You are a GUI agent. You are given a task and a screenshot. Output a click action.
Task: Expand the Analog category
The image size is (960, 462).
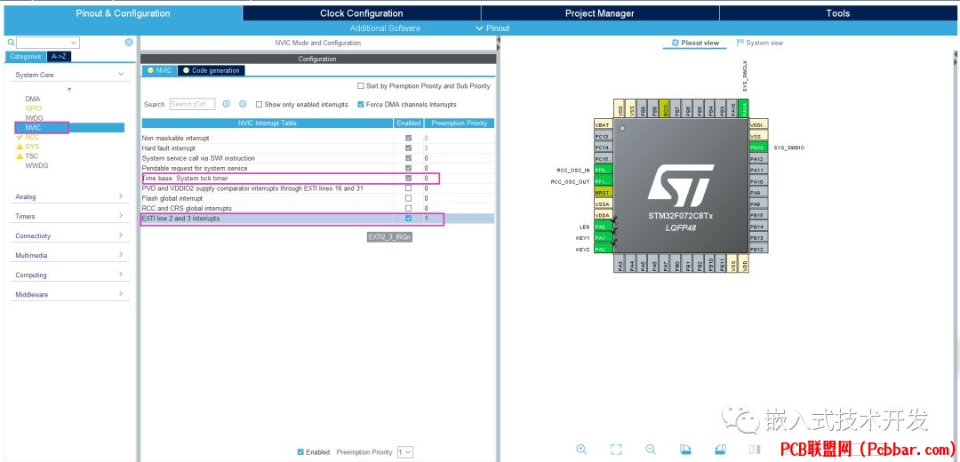(121, 196)
